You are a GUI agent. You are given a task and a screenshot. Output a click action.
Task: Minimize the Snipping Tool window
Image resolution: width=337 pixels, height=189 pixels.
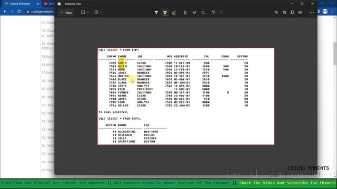pyautogui.click(x=292, y=4)
